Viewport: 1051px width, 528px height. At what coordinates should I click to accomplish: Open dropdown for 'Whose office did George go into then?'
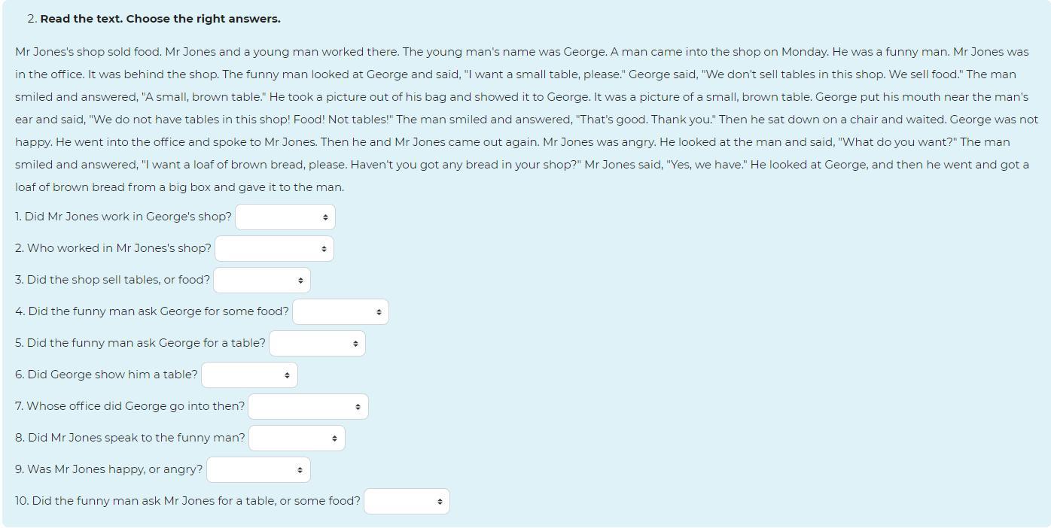tap(308, 406)
